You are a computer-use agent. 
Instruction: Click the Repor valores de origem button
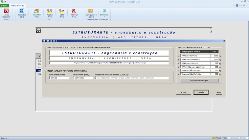(199, 80)
